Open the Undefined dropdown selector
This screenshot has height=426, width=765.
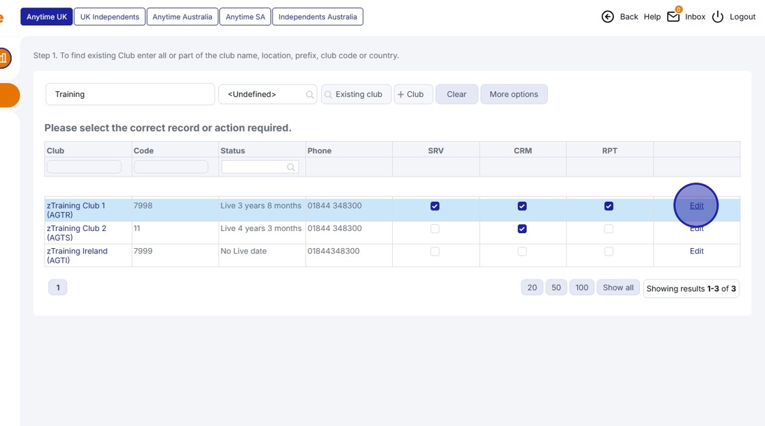pyautogui.click(x=268, y=94)
